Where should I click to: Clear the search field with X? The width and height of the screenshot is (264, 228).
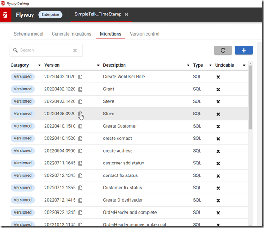(x=75, y=50)
